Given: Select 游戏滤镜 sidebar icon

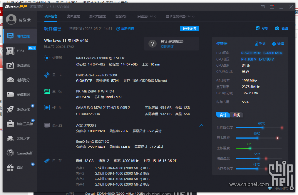Looking at the screenshot, I should pos(10,65).
